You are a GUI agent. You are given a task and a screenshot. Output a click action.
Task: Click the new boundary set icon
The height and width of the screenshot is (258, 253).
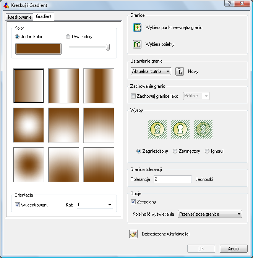(x=180, y=71)
